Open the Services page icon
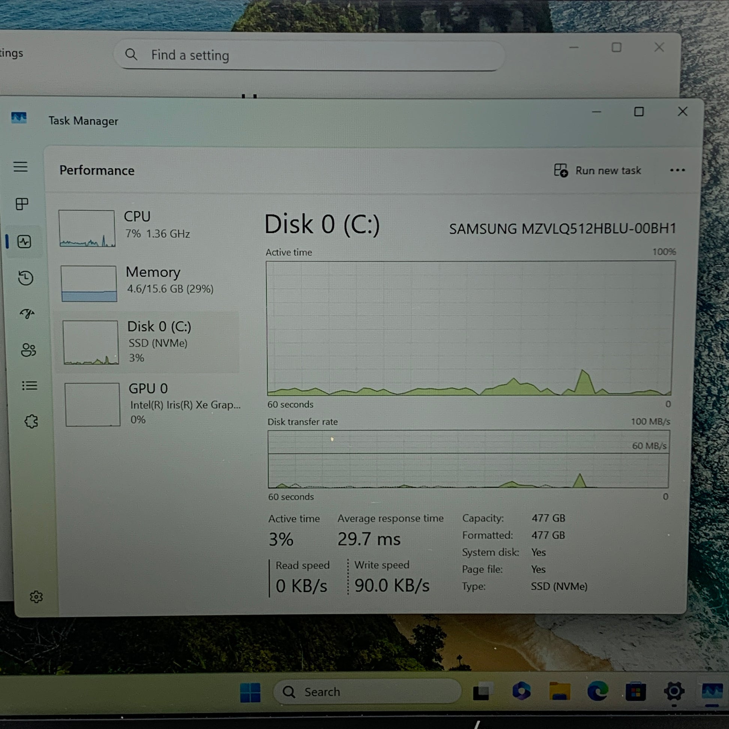Image resolution: width=729 pixels, height=729 pixels. 31,421
